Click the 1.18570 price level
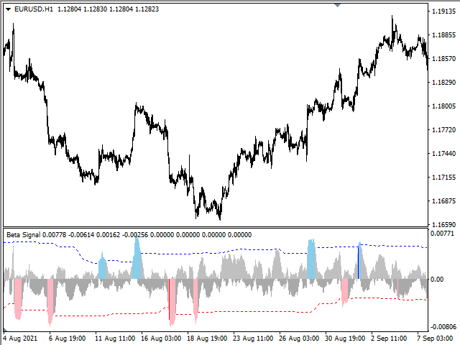The image size is (460, 345). pyautogui.click(x=444, y=59)
